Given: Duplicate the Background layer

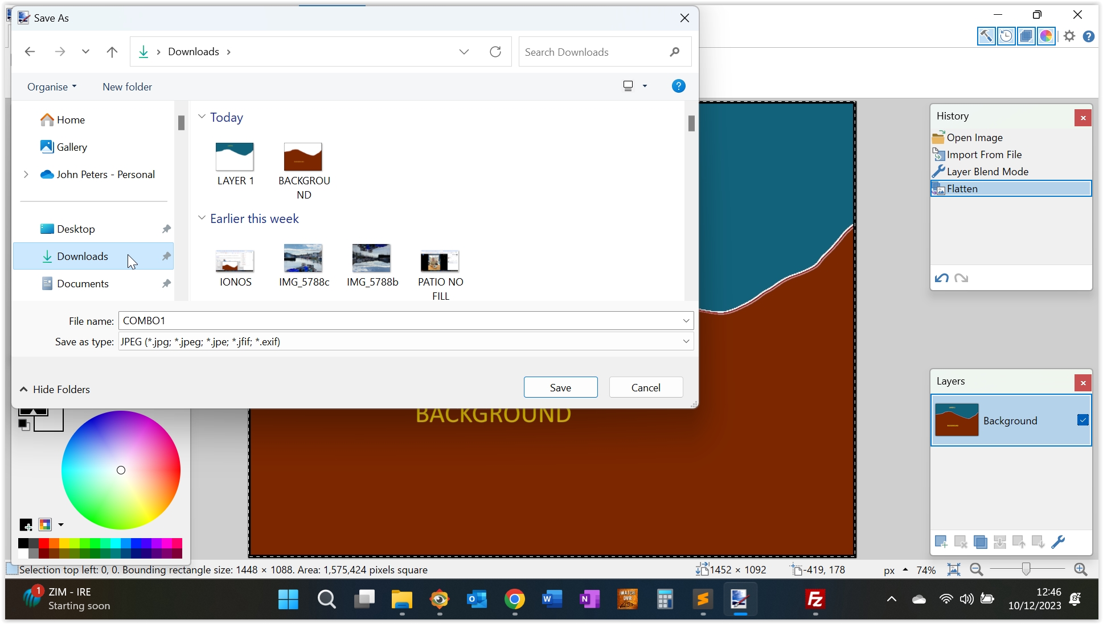Looking at the screenshot, I should click(x=980, y=542).
